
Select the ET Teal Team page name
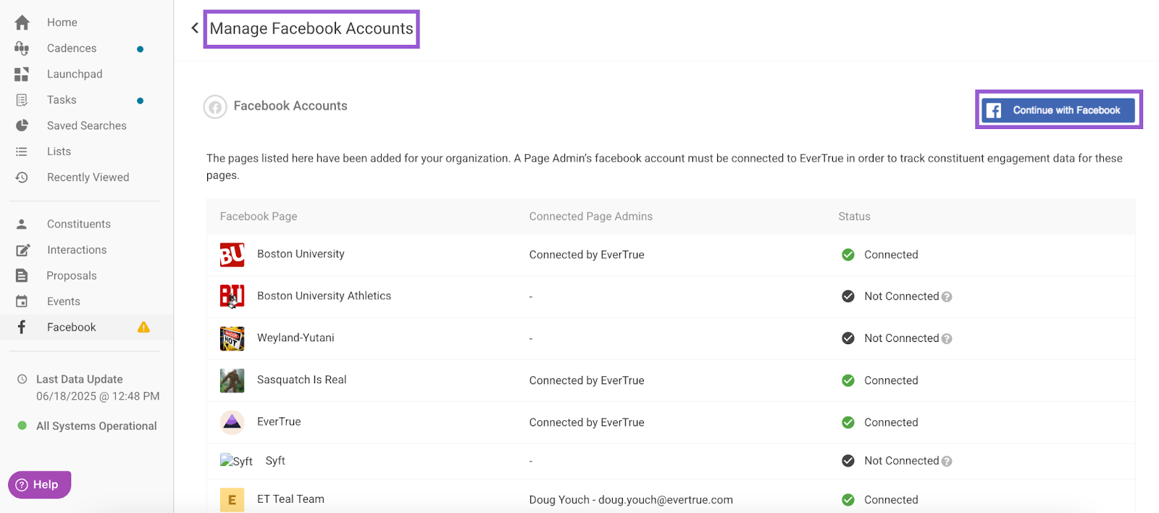(x=290, y=500)
